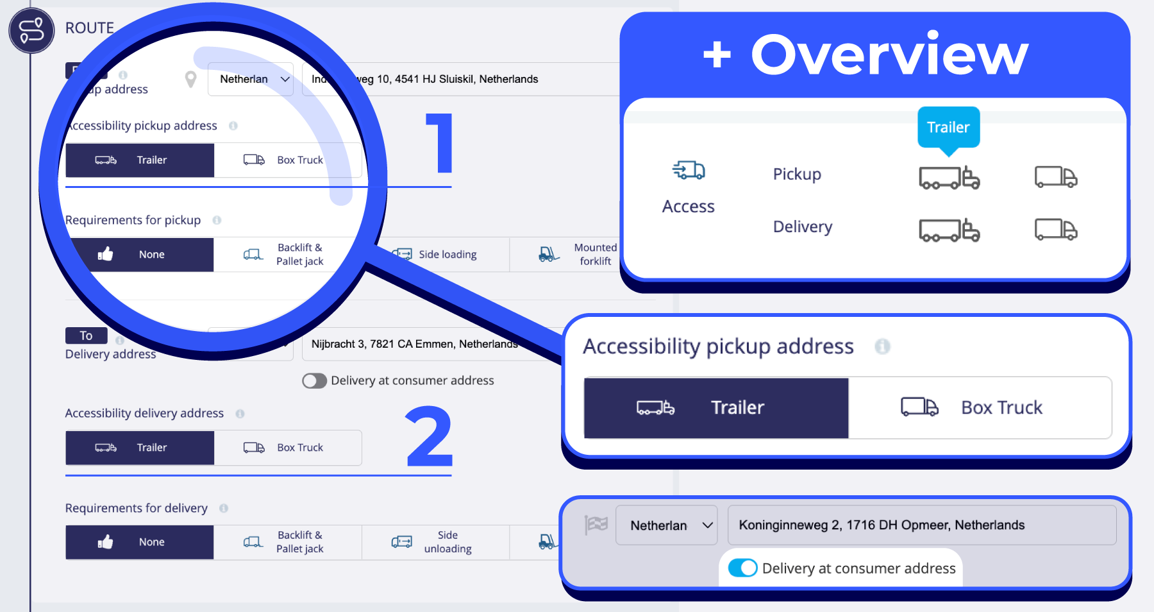Open country dropdown beside Koninginneweg address
The height and width of the screenshot is (612, 1154).
(x=667, y=525)
